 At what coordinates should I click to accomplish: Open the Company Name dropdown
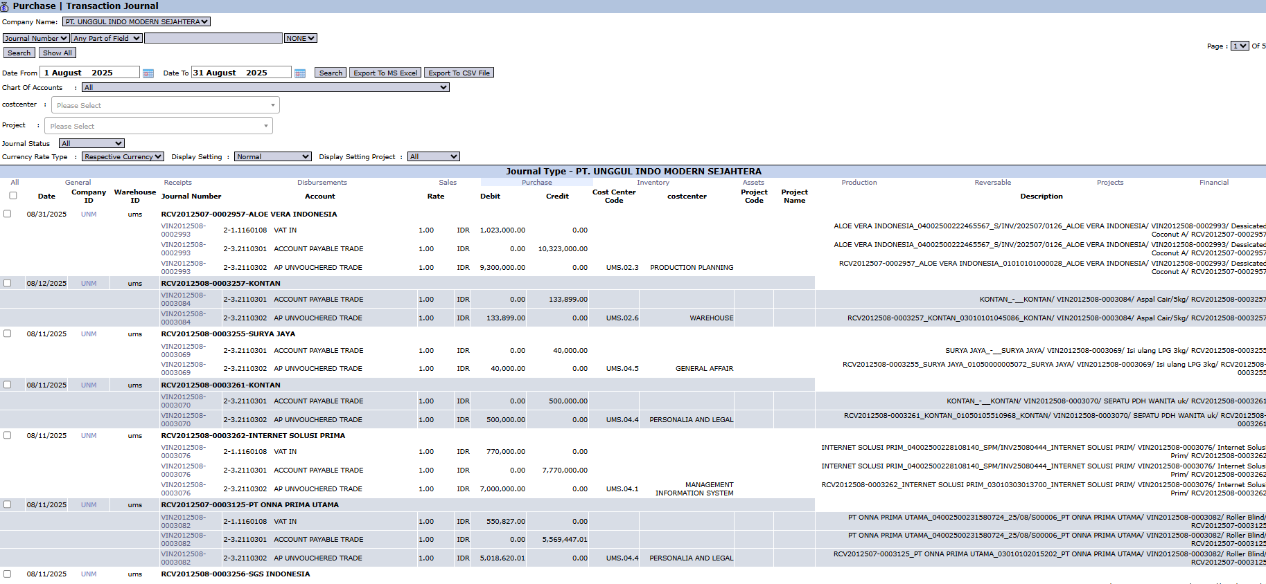[137, 22]
